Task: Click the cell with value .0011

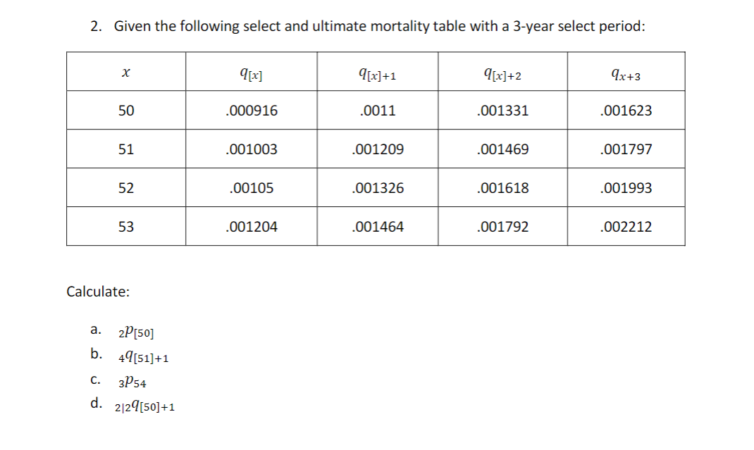Action: tap(378, 111)
